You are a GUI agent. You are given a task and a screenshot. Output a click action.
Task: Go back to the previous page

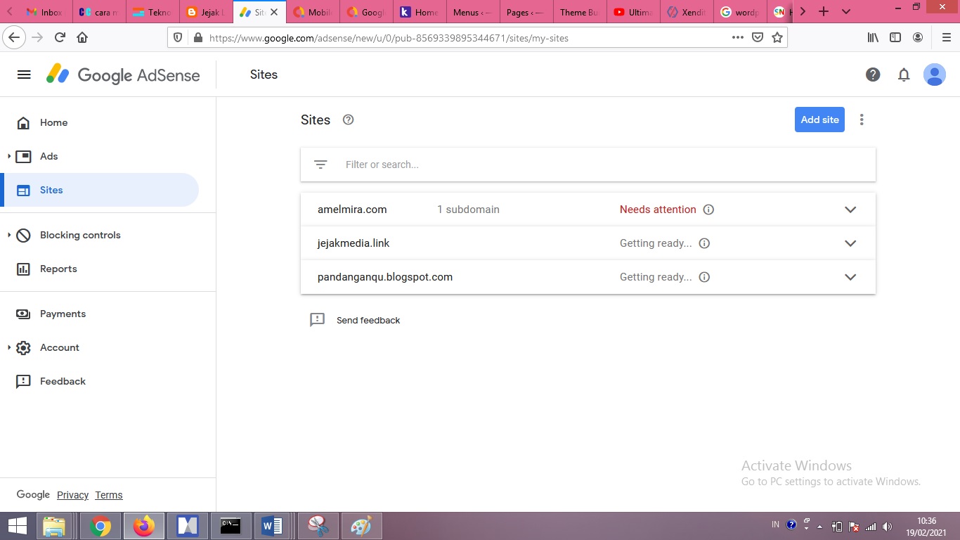coord(14,37)
